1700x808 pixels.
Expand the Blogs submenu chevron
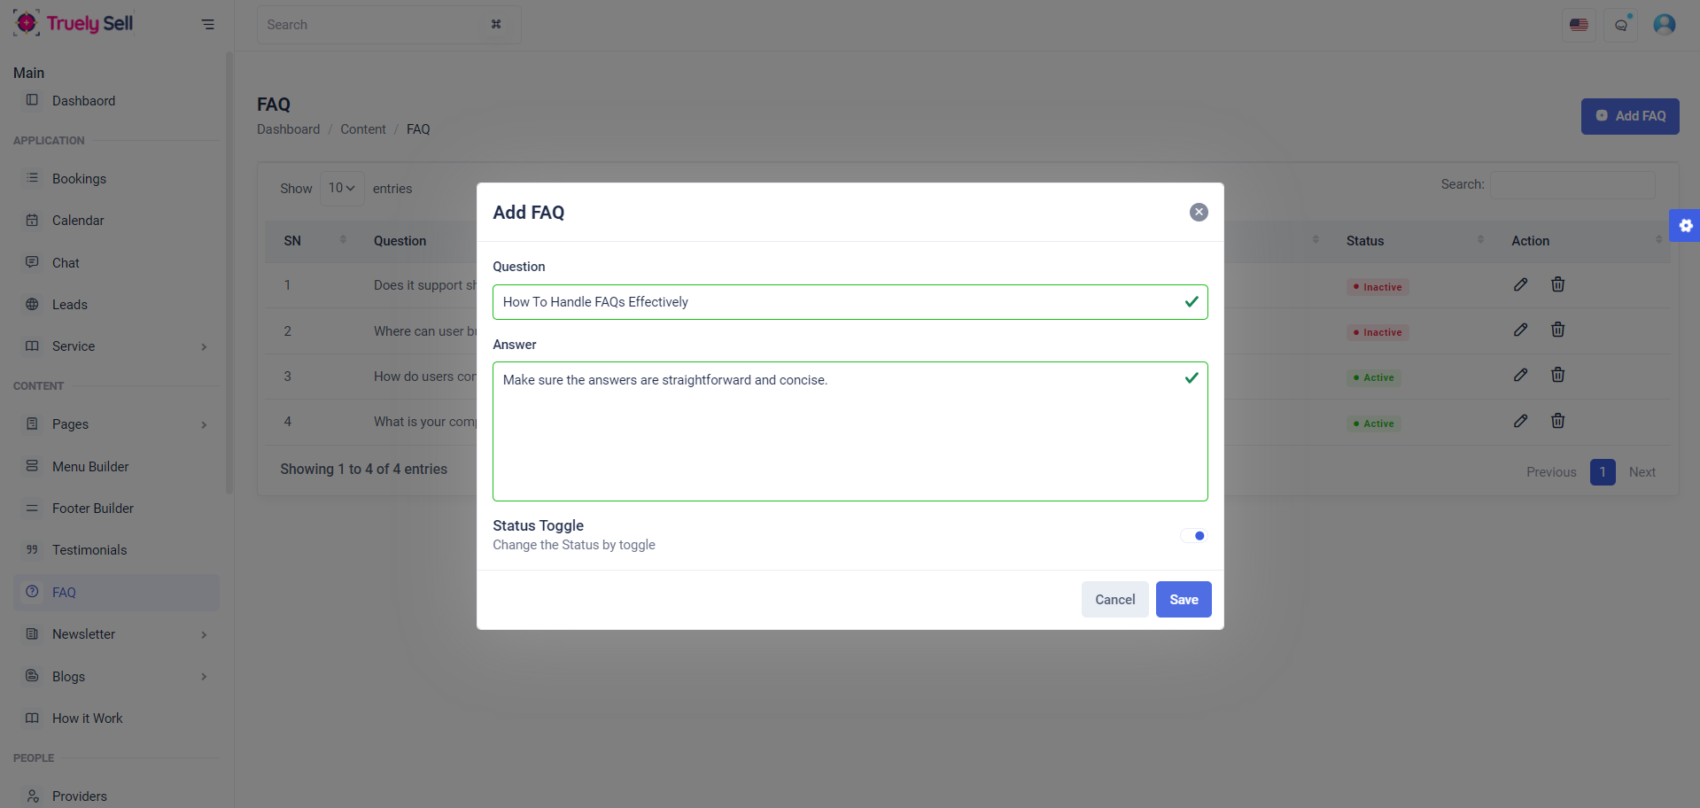point(205,676)
